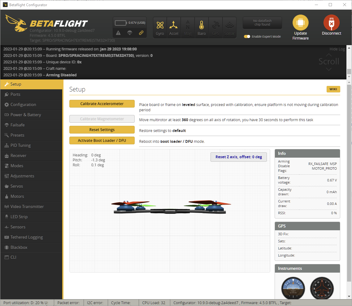
Task: Toggle Enable Expert Mode switch
Action: point(247,36)
